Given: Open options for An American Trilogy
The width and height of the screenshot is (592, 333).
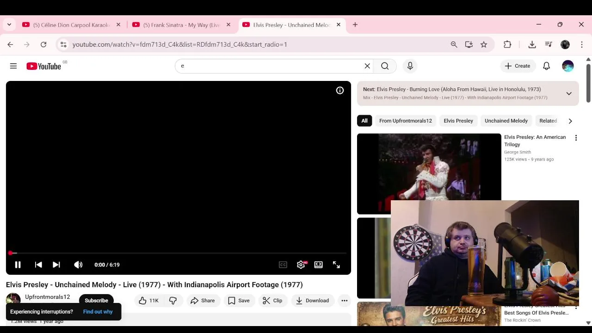Looking at the screenshot, I should click(576, 138).
